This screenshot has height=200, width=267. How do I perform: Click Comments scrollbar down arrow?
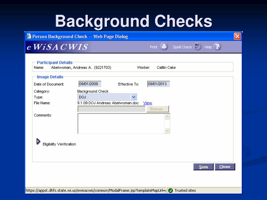pyautogui.click(x=167, y=131)
